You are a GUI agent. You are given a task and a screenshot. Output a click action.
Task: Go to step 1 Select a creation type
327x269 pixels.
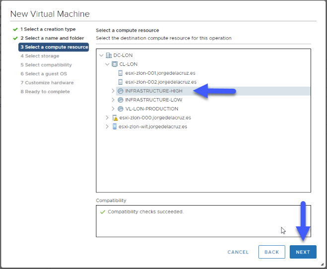(48, 29)
